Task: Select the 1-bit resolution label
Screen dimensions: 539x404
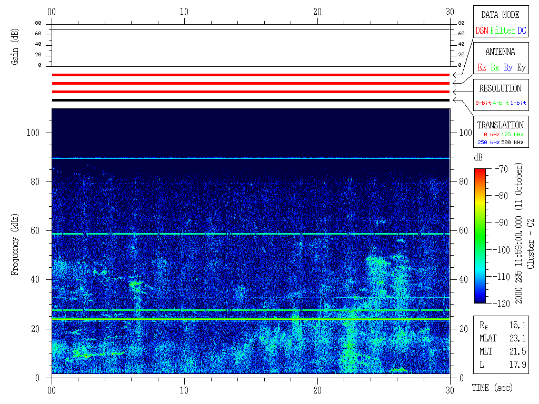Action: pyautogui.click(x=518, y=103)
